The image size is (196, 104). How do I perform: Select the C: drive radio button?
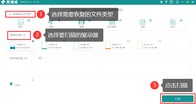33,41
